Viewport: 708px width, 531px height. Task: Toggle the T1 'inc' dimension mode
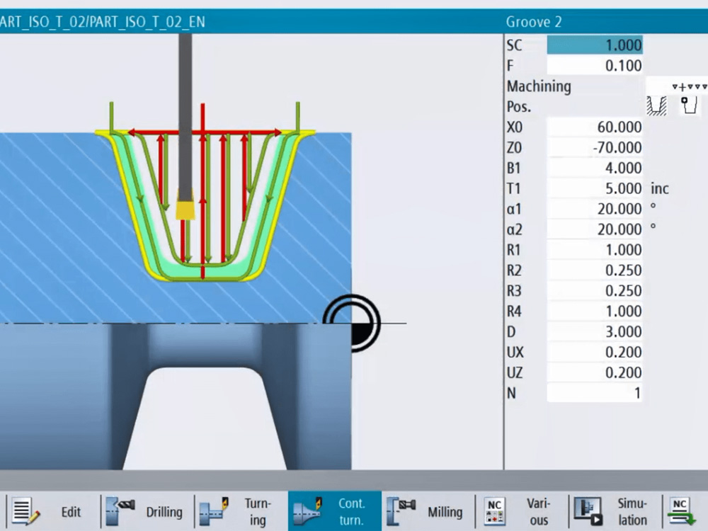pyautogui.click(x=659, y=189)
